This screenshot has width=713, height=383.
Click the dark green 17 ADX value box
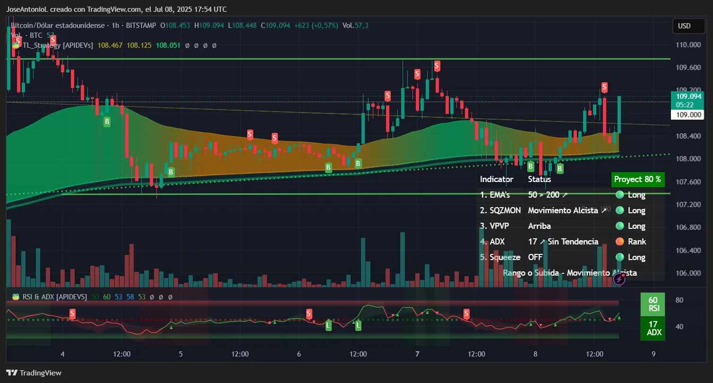653,328
